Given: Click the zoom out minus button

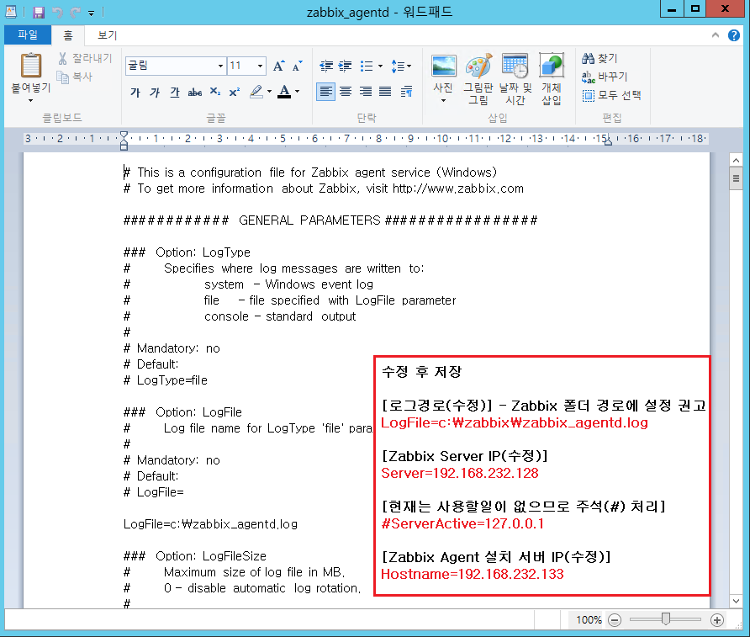Looking at the screenshot, I should click(614, 620).
